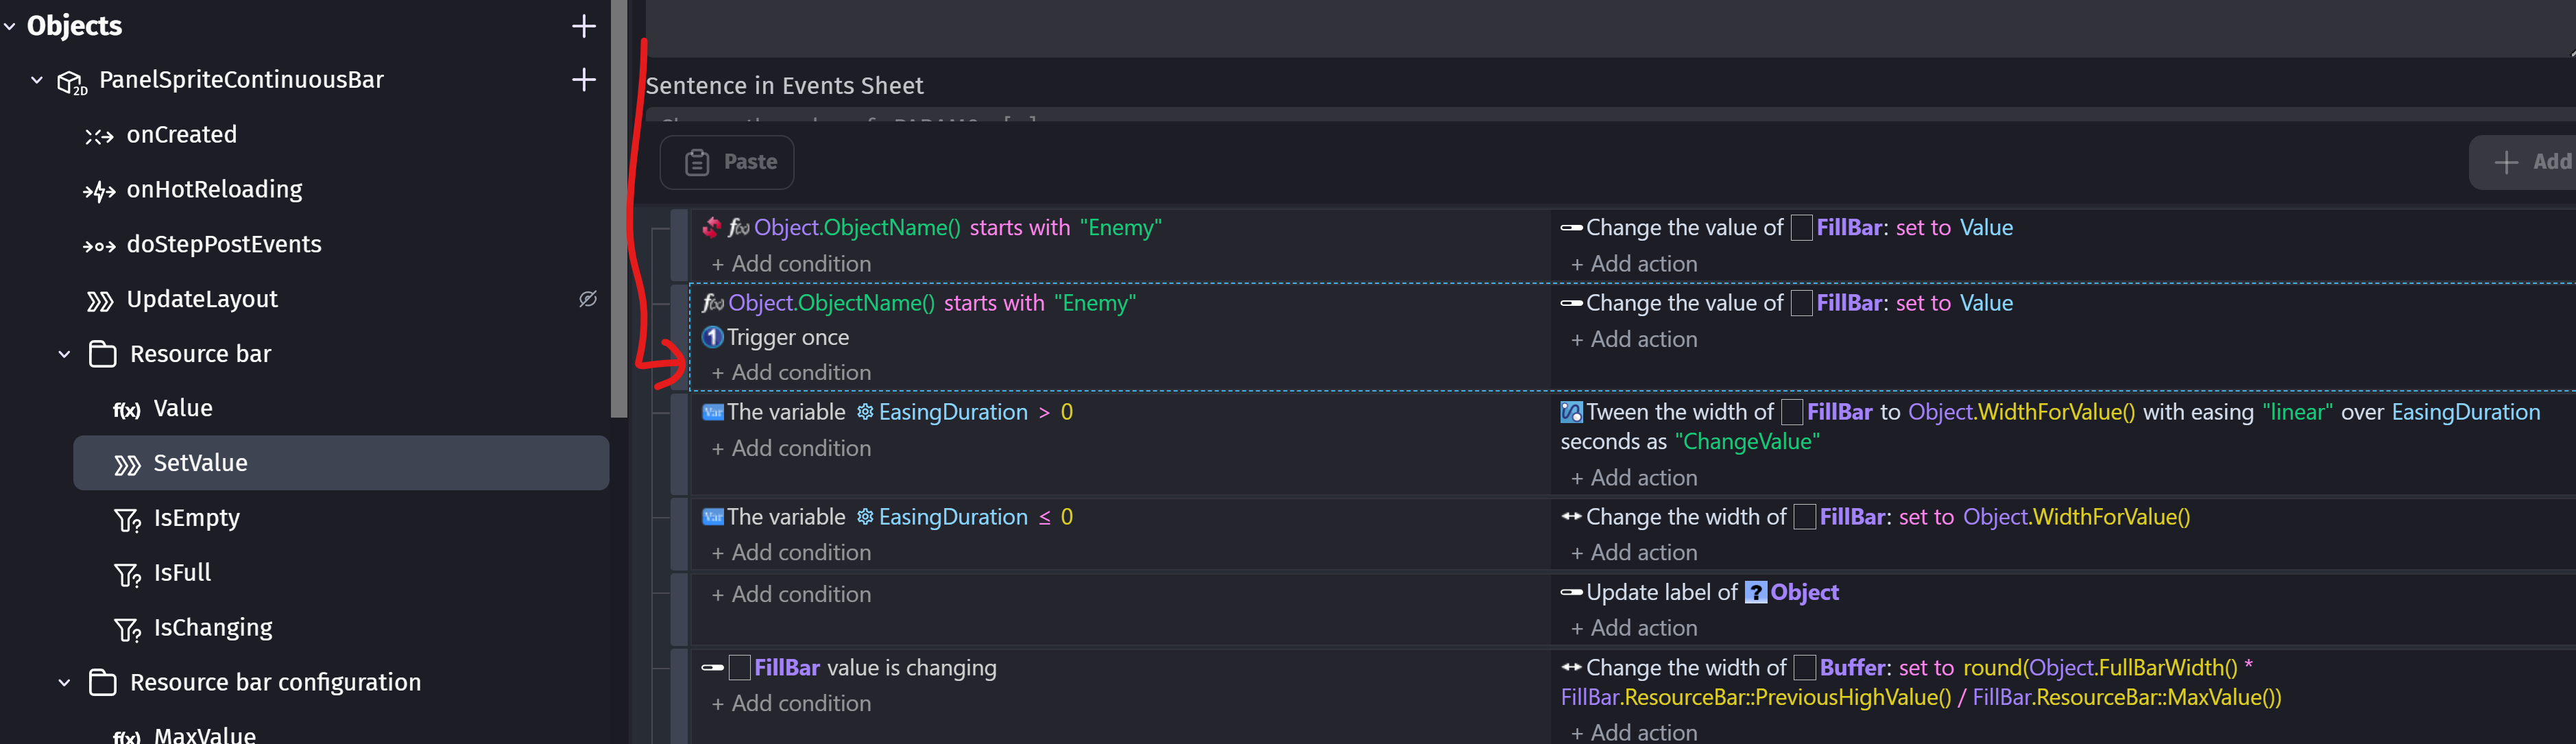Screen dimensions: 2576x744
Task: Click the action icon next to SetValue
Action: pos(126,465)
